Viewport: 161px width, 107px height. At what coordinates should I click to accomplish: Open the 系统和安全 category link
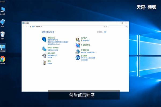(x=51, y=38)
